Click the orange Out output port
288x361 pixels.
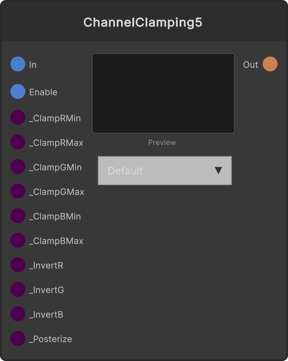pyautogui.click(x=270, y=64)
